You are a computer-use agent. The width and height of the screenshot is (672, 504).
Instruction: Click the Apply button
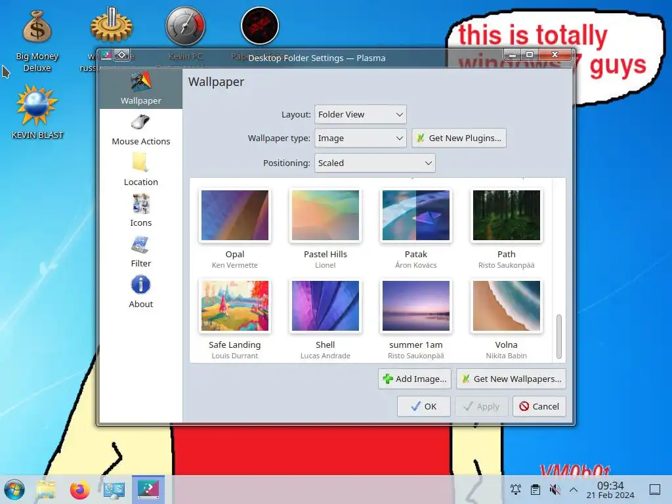pos(481,406)
